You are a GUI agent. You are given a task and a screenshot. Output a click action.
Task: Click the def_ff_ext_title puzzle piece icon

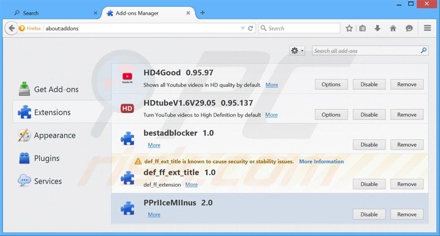(128, 178)
